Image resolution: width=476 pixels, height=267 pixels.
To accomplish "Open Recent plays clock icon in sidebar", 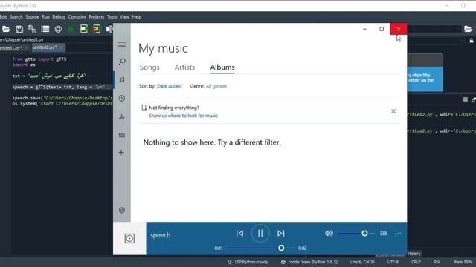I will (122, 98).
